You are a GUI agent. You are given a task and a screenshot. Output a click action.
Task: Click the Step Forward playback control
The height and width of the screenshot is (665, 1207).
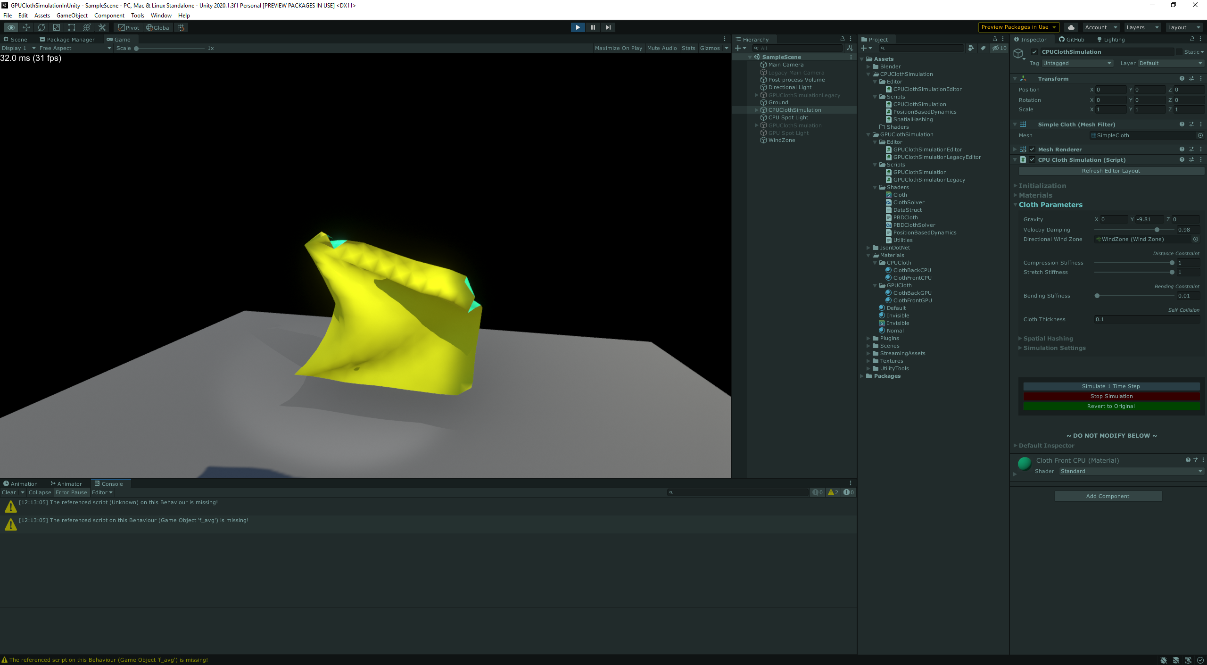[x=608, y=27]
